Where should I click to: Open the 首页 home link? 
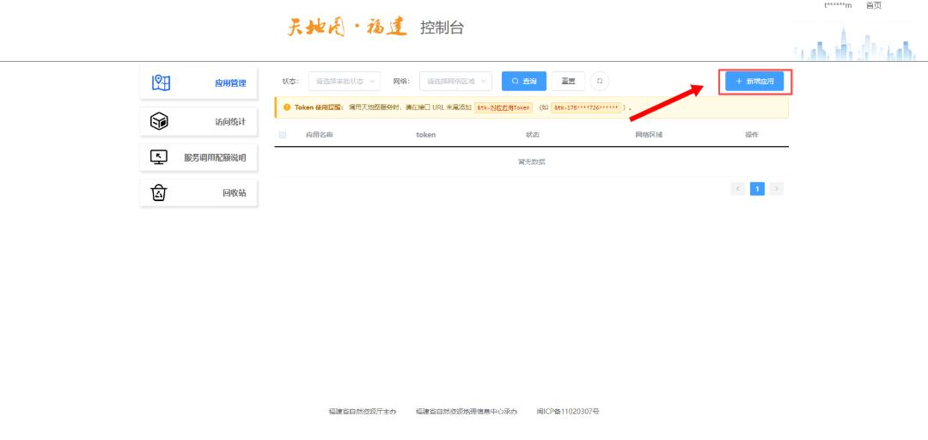click(874, 5)
